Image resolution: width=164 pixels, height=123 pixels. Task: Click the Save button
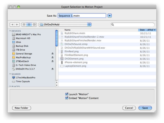[145, 108]
